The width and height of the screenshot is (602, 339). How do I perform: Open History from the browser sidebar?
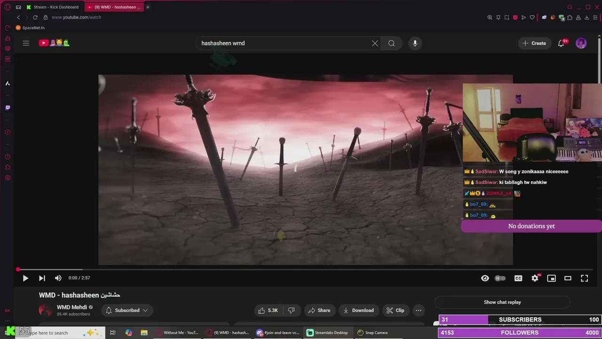pos(8,157)
